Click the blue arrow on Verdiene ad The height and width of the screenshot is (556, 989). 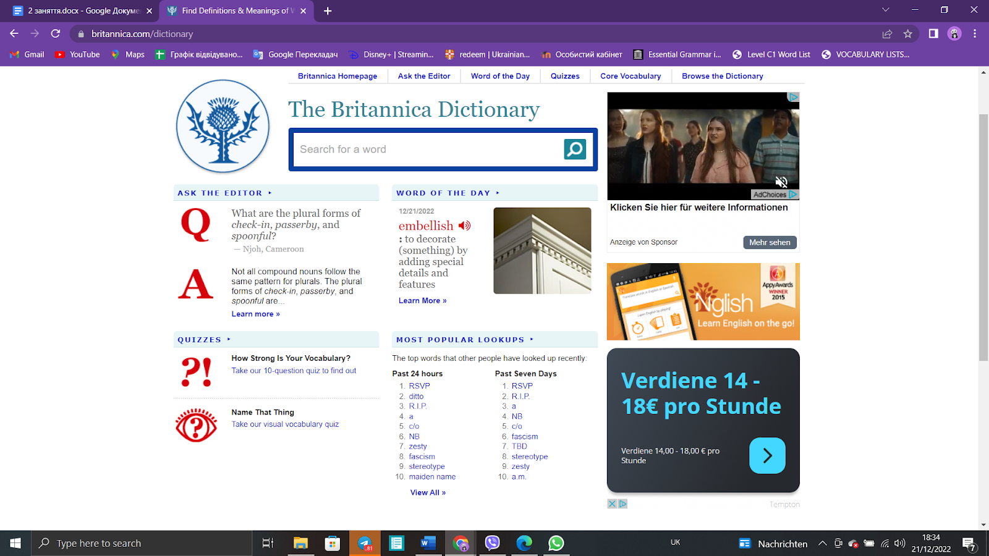click(x=767, y=456)
